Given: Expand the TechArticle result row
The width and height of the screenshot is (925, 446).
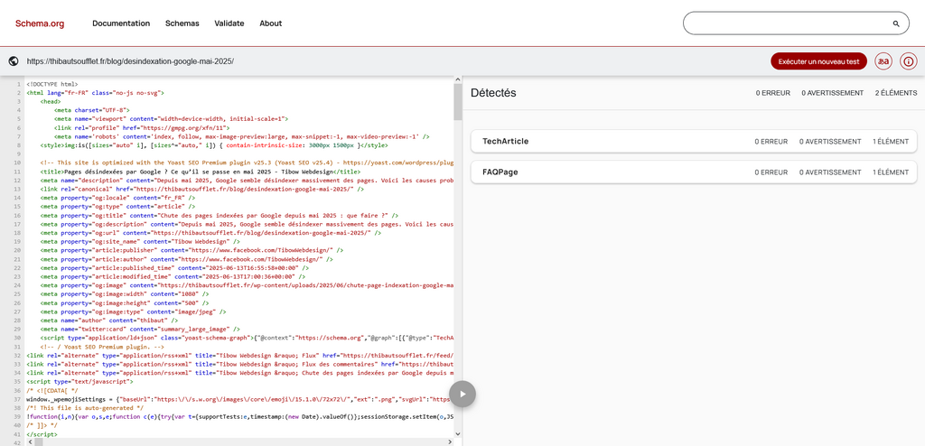Looking at the screenshot, I should [x=694, y=142].
